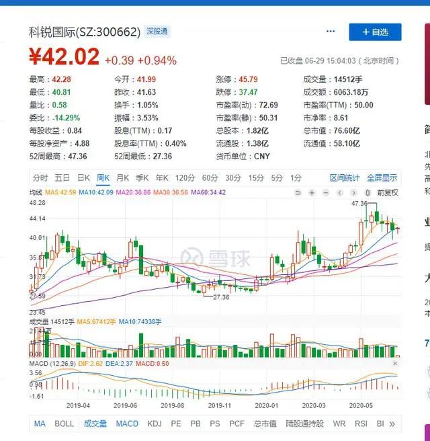The width and height of the screenshot is (430, 441).
Task: Open 全屏显示 fullscreen view
Action: [x=382, y=178]
